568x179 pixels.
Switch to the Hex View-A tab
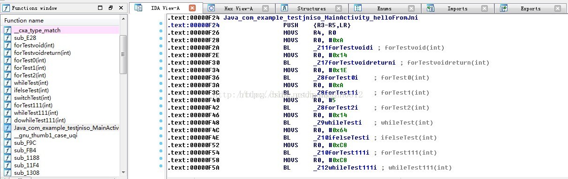click(239, 8)
